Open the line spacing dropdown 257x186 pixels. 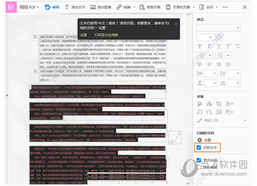[x=210, y=73]
